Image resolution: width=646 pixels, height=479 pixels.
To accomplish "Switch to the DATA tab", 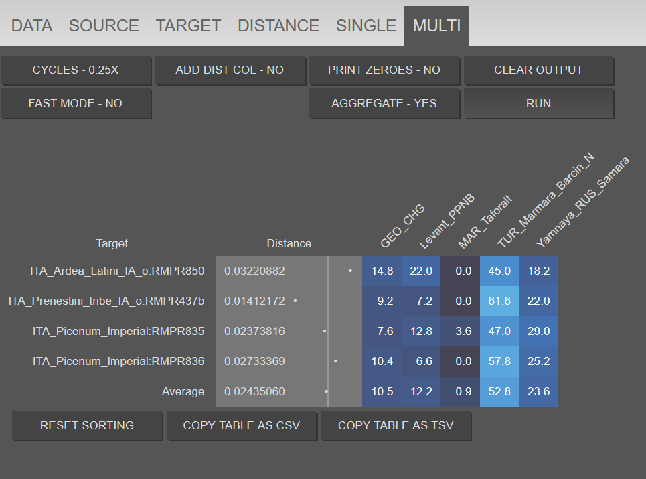I will (31, 25).
